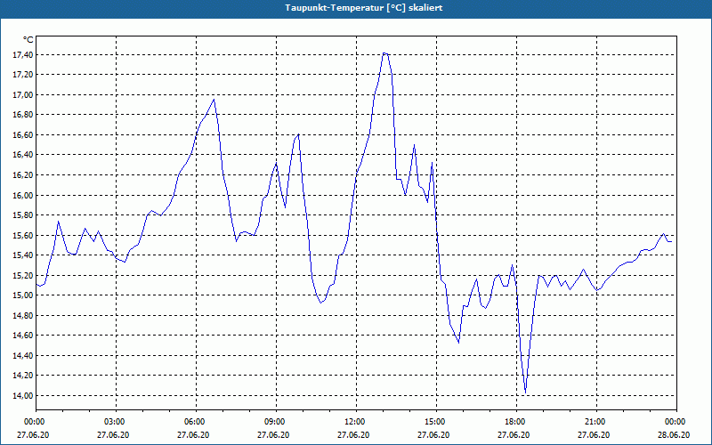
Task: Click the dew point curve's highest peak near 13:00
Action: (x=384, y=53)
